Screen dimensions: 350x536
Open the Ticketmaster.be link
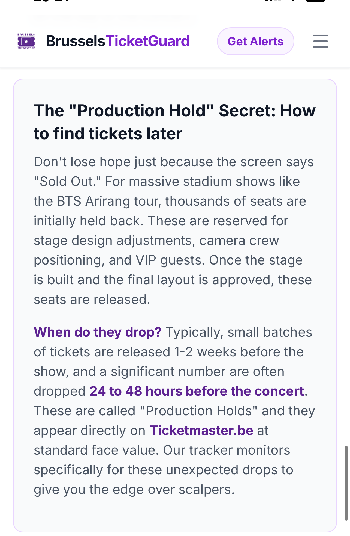tap(201, 430)
